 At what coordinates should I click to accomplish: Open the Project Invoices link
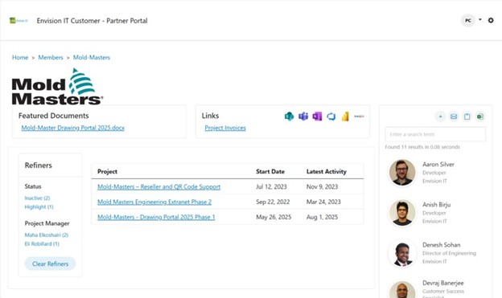[x=225, y=128]
